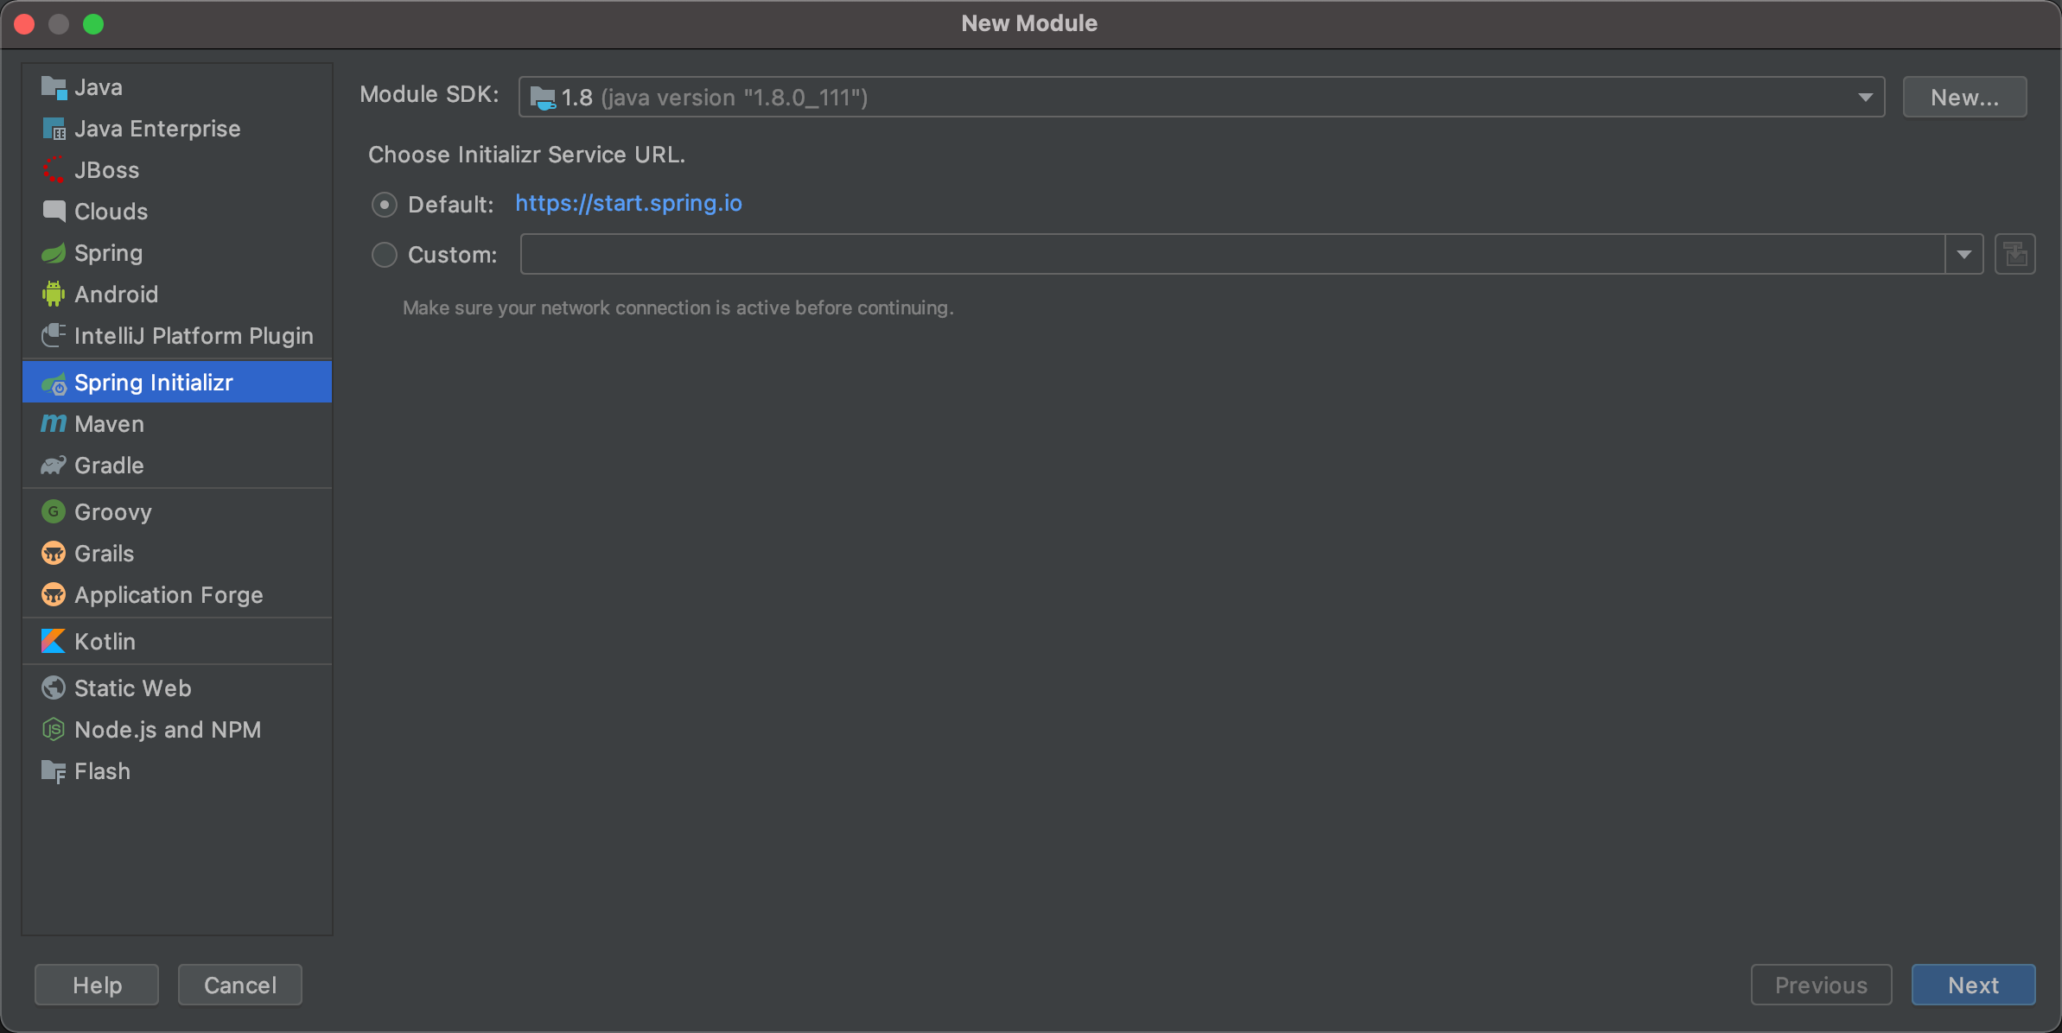Open the Module SDK dropdown arrow
2062x1033 pixels.
click(x=1865, y=98)
